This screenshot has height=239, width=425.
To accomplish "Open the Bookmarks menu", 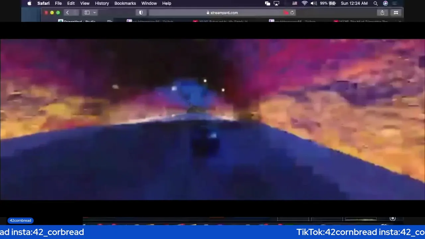I will [125, 3].
